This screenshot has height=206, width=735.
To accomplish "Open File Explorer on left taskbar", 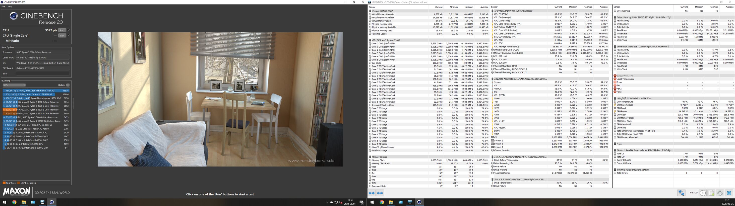I will pos(24,202).
